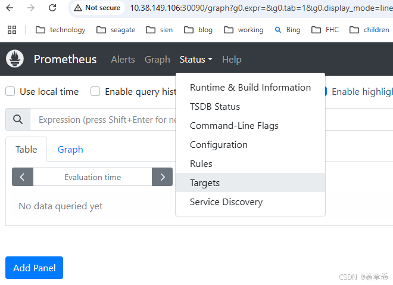Open the apps grid icon in bookmarks bar
The image size is (393, 285).
12,30
